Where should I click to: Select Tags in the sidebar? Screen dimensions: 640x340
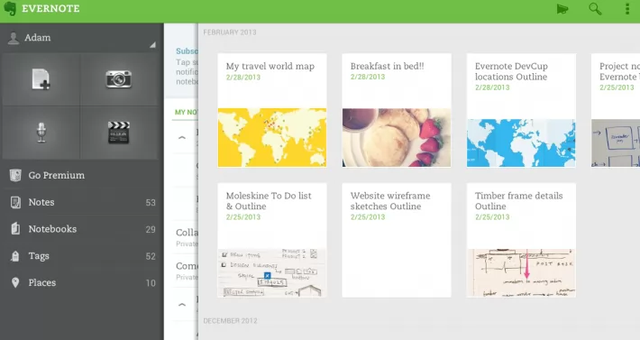coord(82,256)
